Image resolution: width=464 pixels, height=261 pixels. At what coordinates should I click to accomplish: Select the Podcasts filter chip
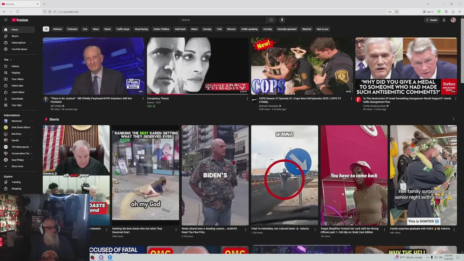[72, 29]
